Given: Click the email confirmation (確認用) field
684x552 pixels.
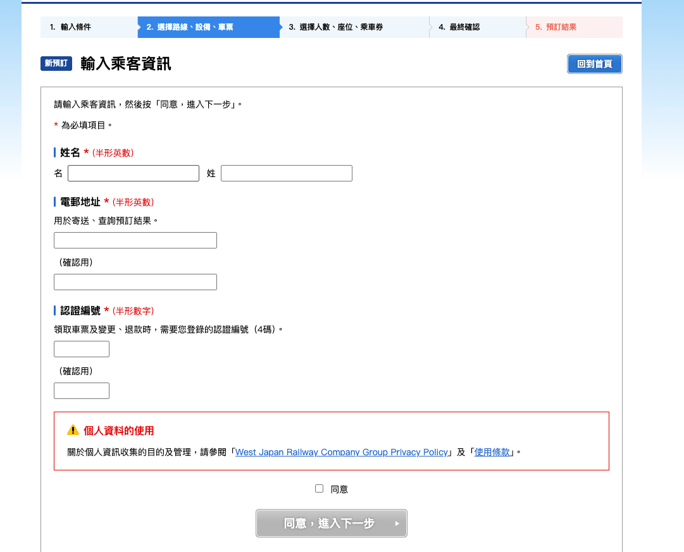Looking at the screenshot, I should (135, 281).
